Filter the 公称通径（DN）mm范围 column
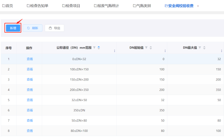The image size is (224, 137). [x=94, y=47]
